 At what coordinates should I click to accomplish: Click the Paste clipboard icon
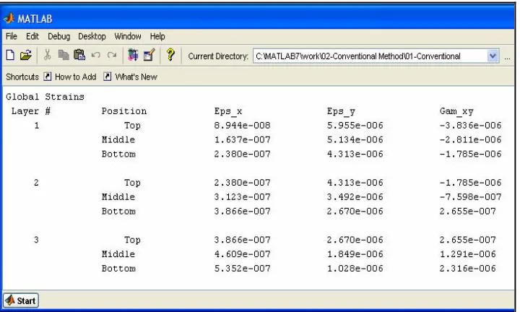coord(79,55)
